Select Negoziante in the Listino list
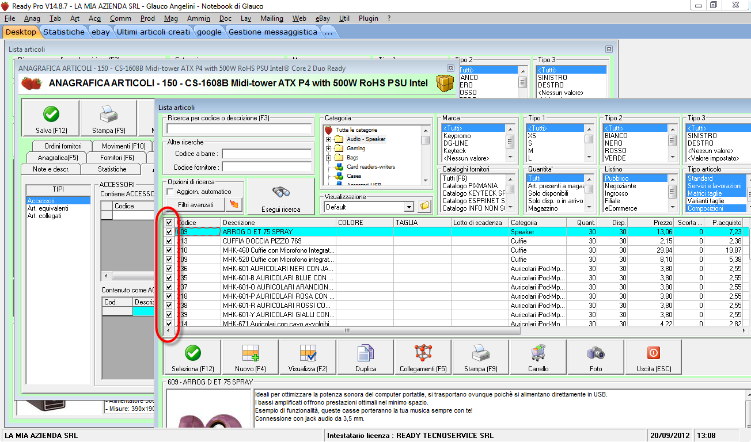 coord(621,186)
